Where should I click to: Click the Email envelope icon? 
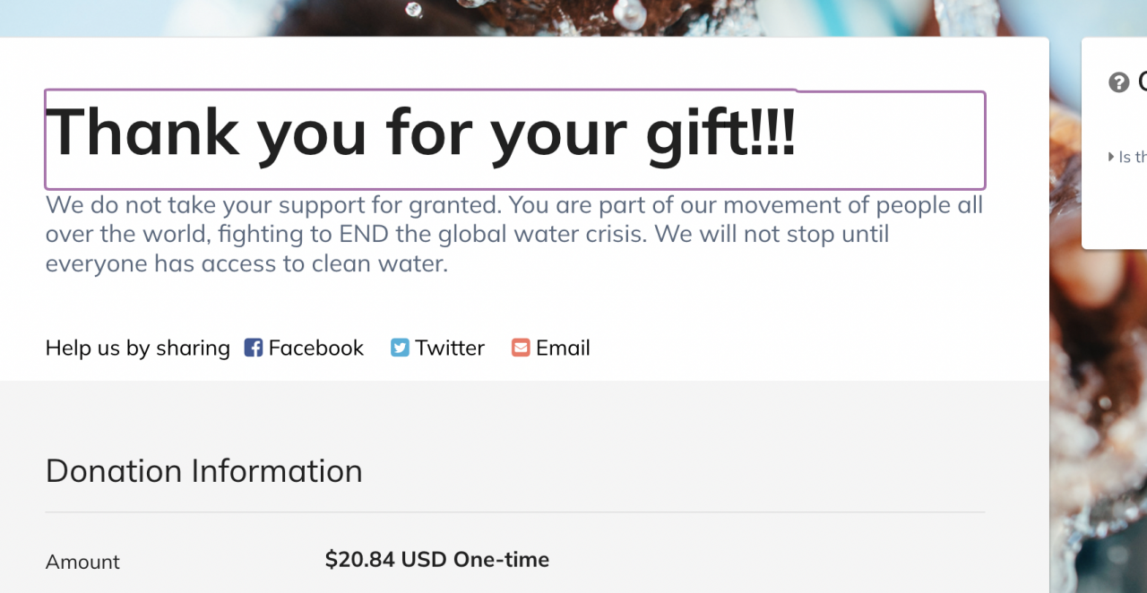[521, 348]
